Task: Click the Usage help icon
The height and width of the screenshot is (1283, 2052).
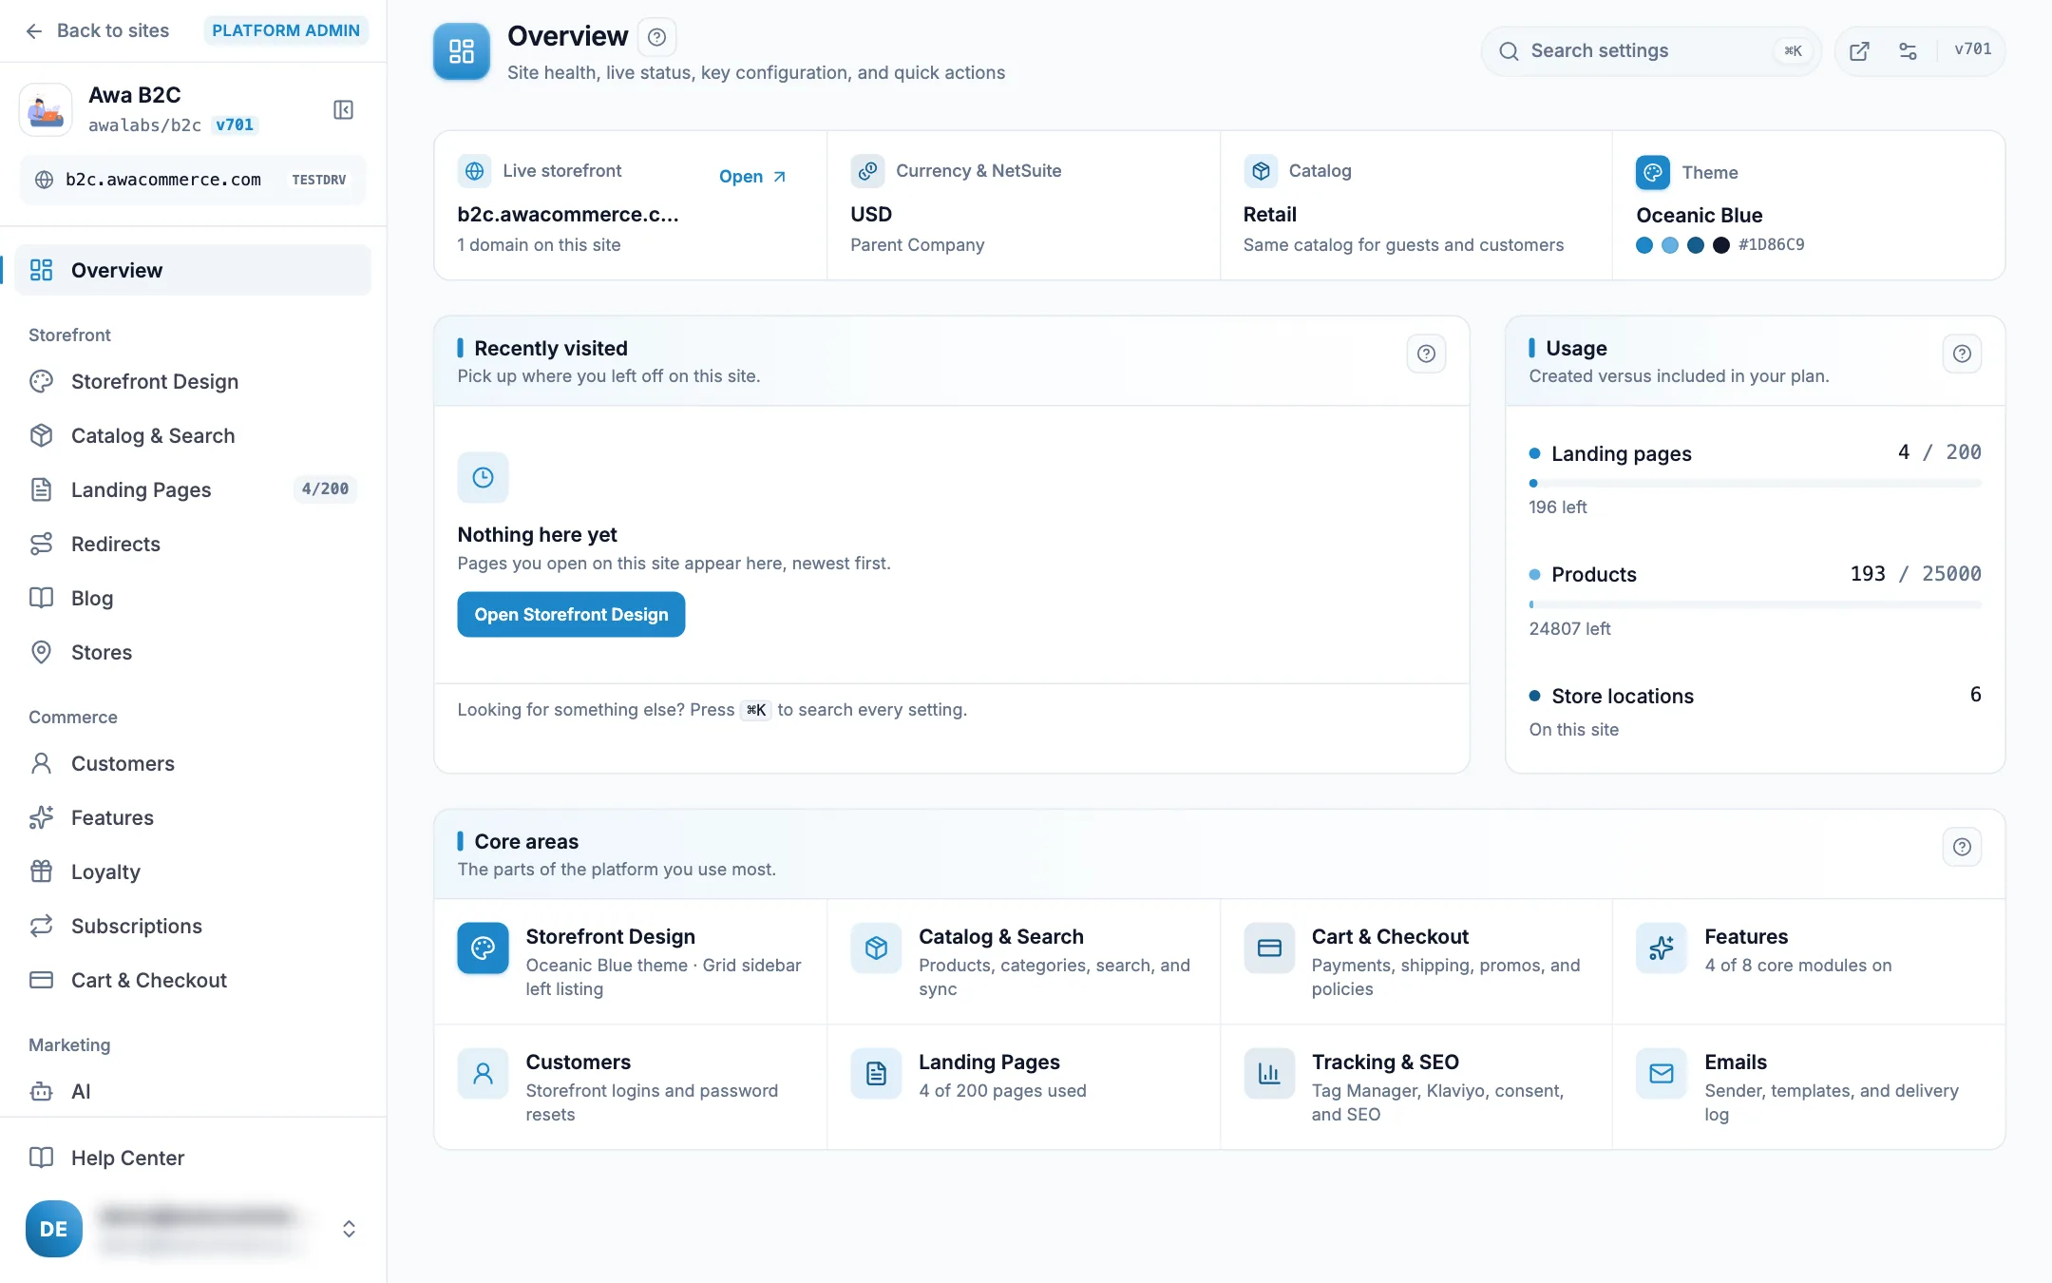Action: [1962, 354]
